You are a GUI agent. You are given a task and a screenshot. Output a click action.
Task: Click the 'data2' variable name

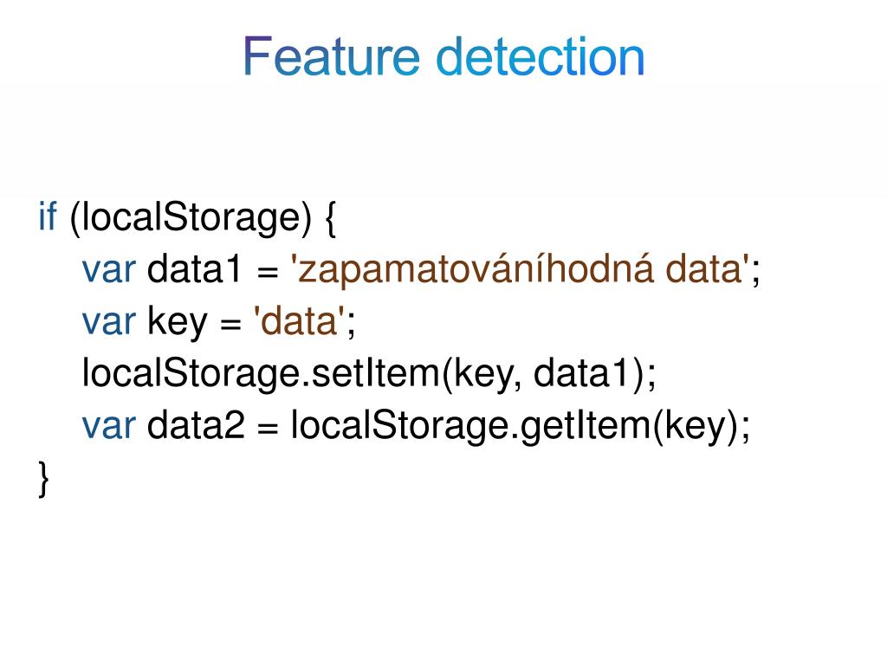[x=196, y=425]
